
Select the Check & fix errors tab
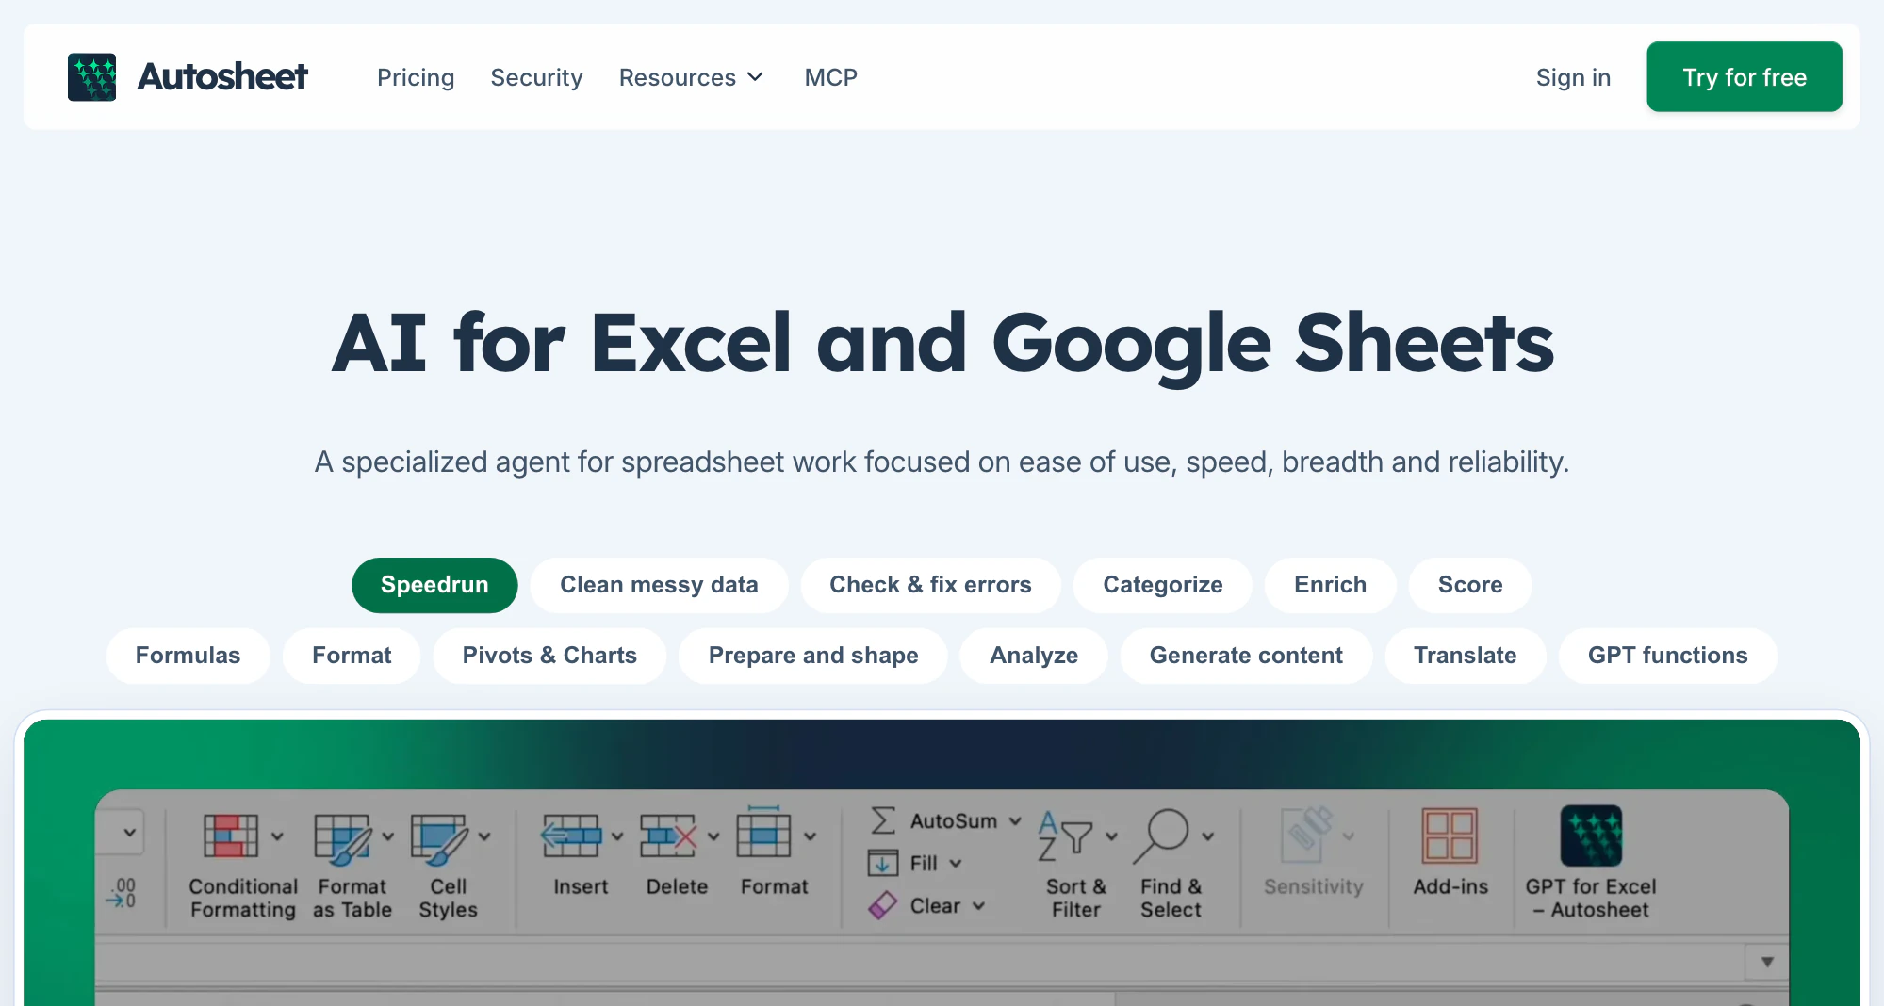coord(930,585)
